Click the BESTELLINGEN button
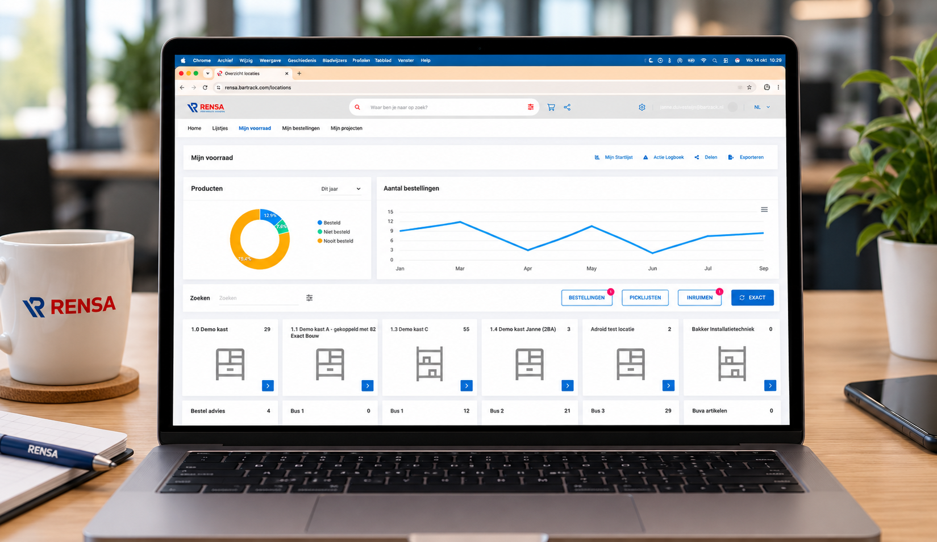Screen dimensions: 937x542 [587, 298]
